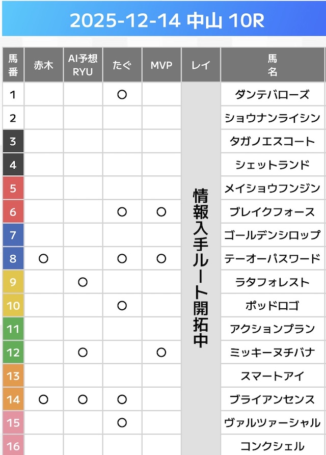Click the レイ column header
Screen dimensions: 326x455
(x=201, y=65)
